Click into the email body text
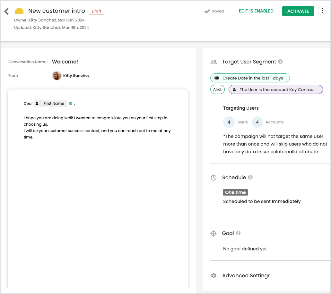331x294 pixels. pyautogui.click(x=97, y=128)
